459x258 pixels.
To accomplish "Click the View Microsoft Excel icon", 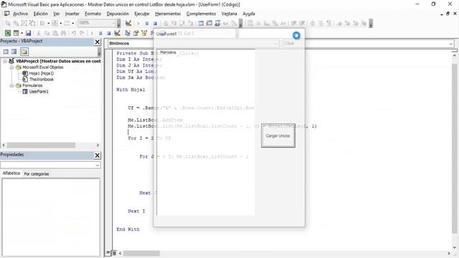I will 8,33.
